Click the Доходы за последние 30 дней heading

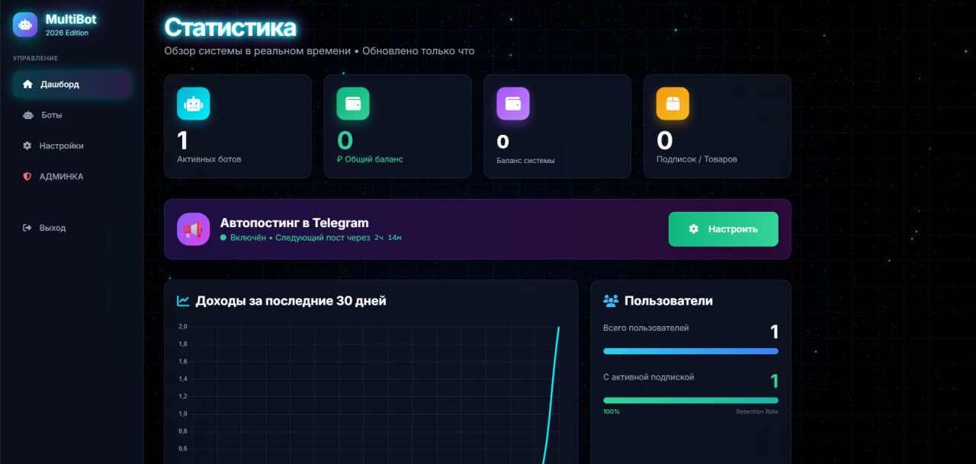(291, 301)
